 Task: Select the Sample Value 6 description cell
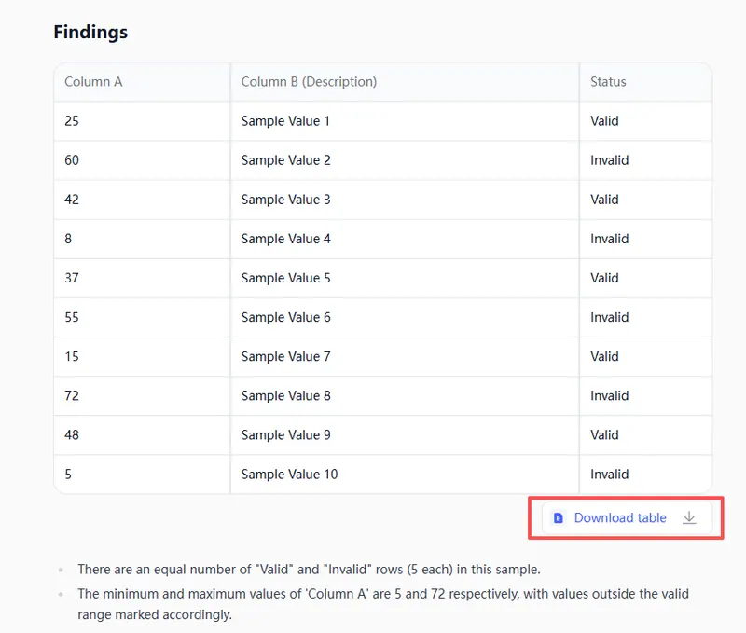[x=285, y=318]
